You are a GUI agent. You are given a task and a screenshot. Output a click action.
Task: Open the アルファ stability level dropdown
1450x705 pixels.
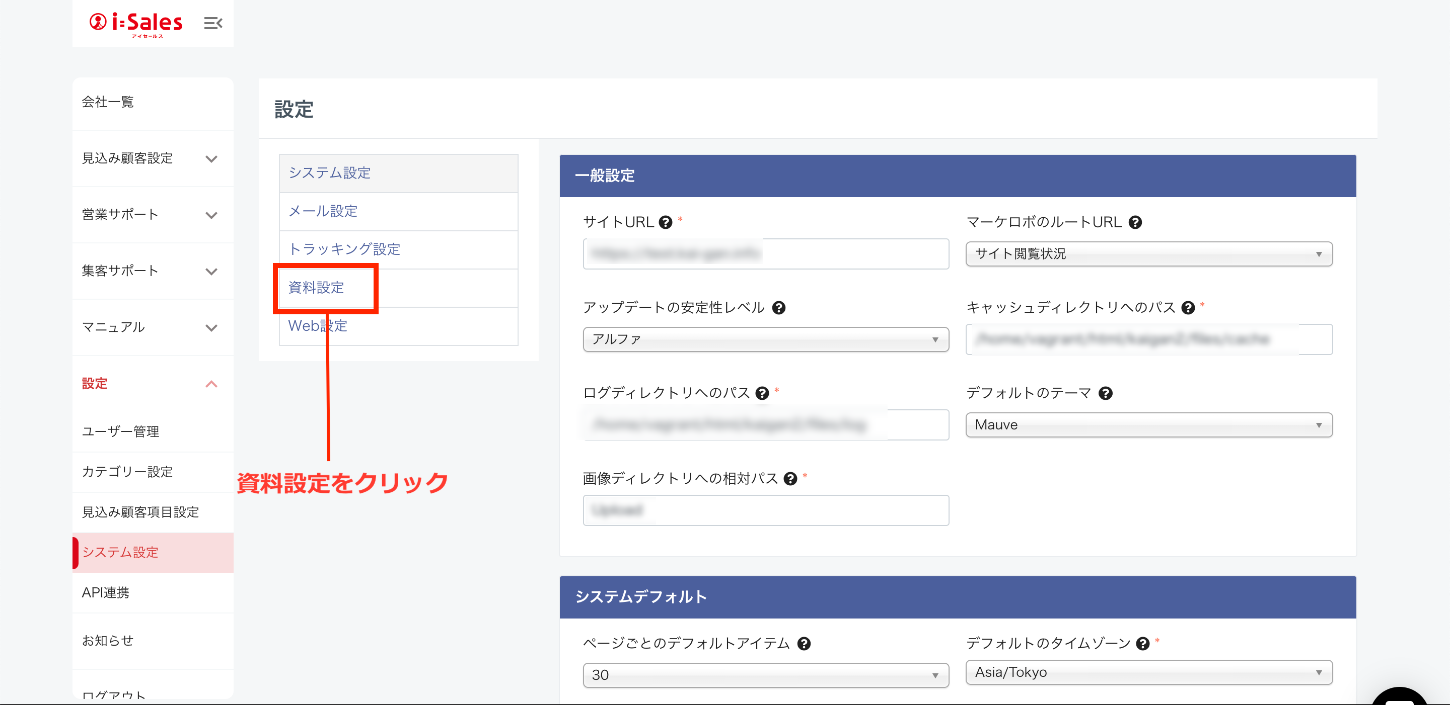(x=765, y=339)
